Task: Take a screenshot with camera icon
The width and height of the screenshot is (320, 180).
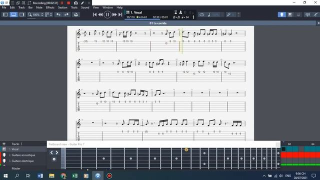Action: (x=75, y=3)
